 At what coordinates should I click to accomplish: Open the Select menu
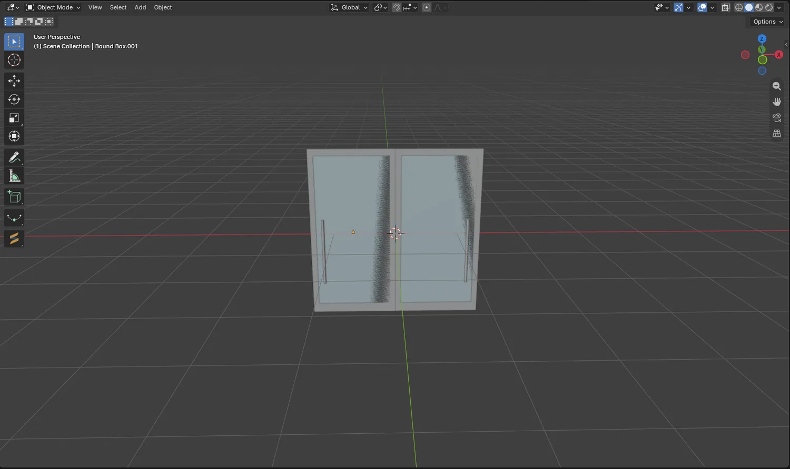[x=118, y=7]
